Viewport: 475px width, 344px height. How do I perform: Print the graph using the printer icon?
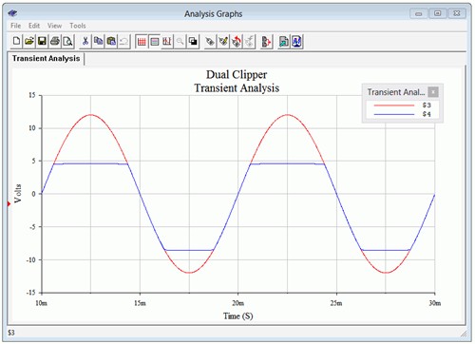[55, 41]
